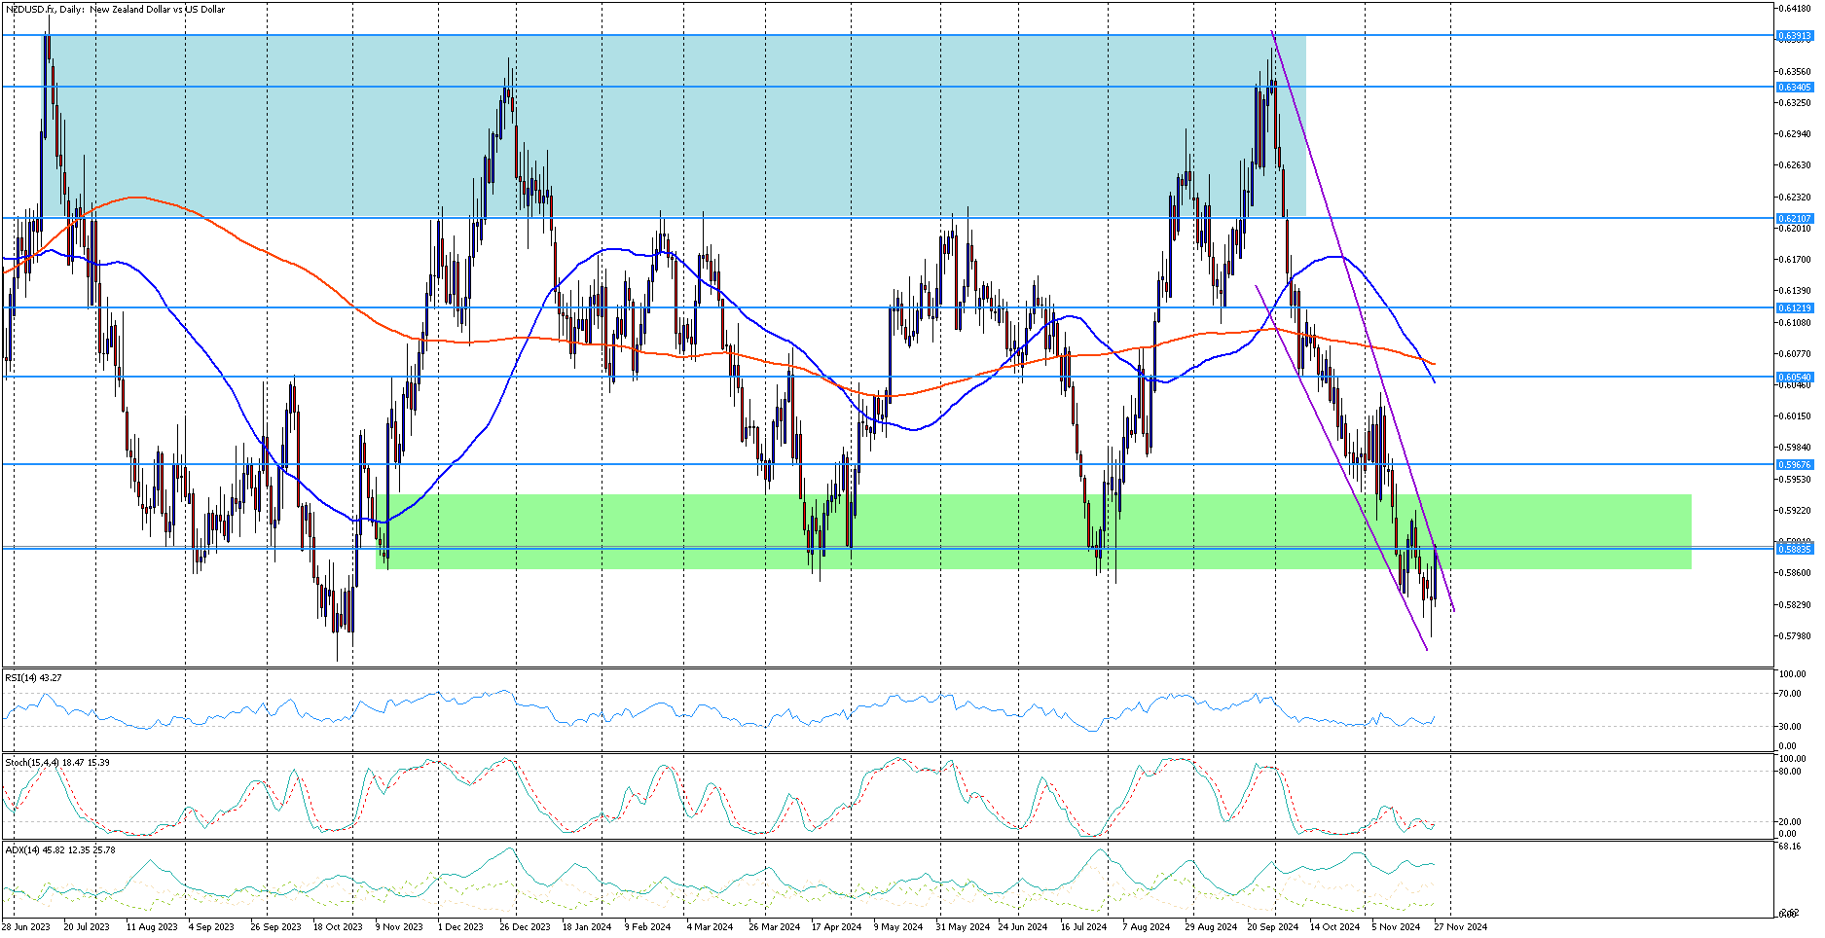Select the 0.59676 price level tag
Screen dimensions: 1825x938
point(1795,465)
